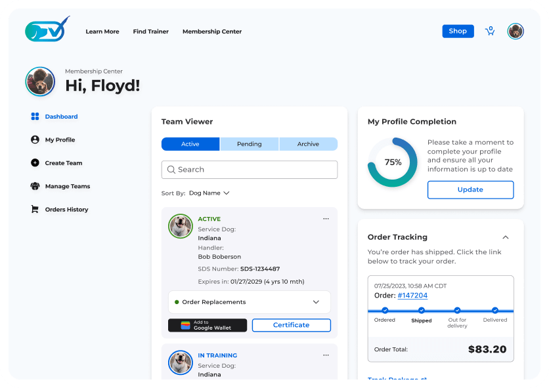Click the site logo in header
Image resolution: width=549 pixels, height=388 pixels.
click(x=47, y=30)
